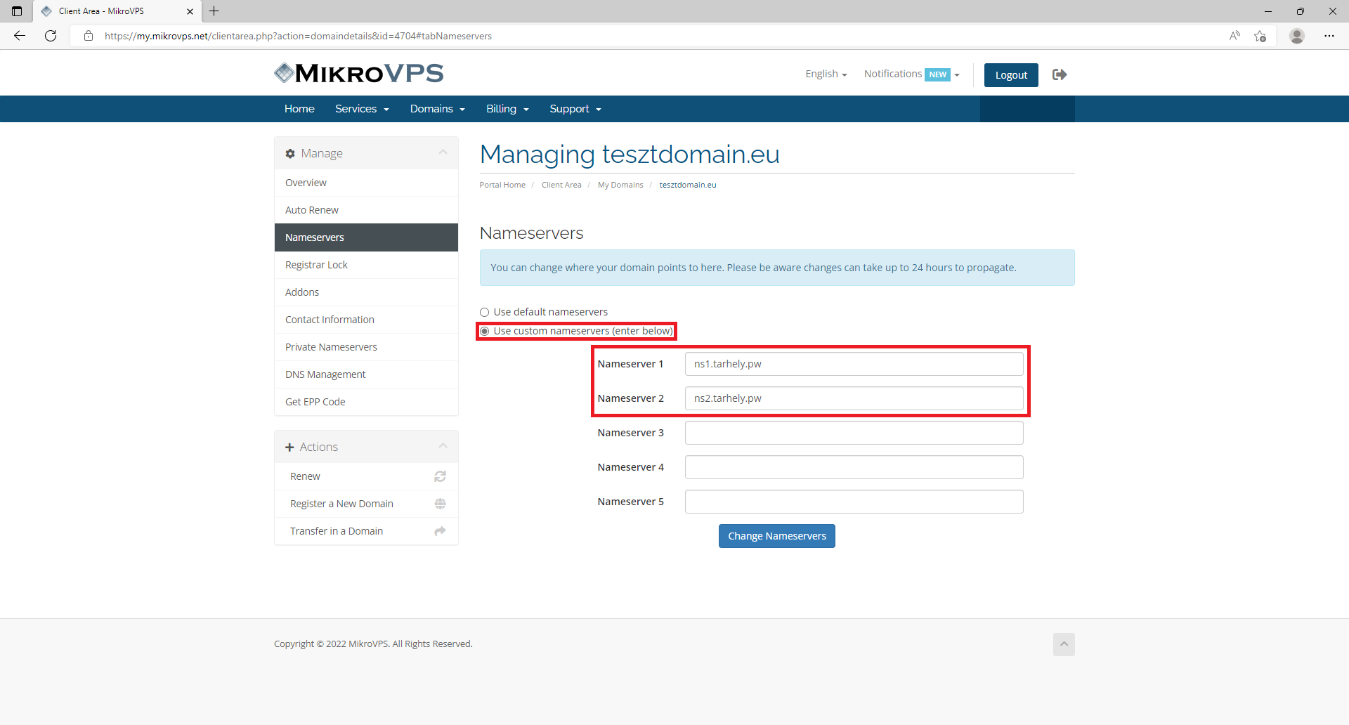The height and width of the screenshot is (725, 1349).
Task: Collapse the Manage panel chevron
Action: click(x=443, y=152)
